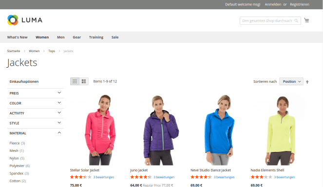Toggle the sort direction arrow
Image resolution: width=323 pixels, height=187 pixels.
tap(307, 82)
